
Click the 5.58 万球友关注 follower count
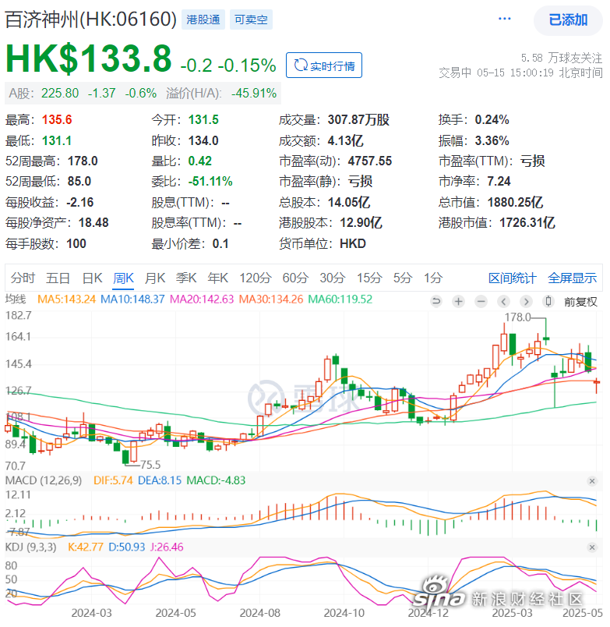561,58
